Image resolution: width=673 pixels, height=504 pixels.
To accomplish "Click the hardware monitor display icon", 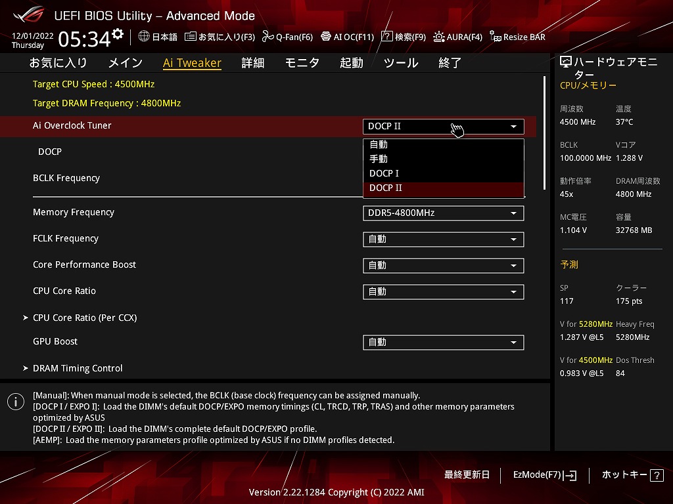I will coord(566,62).
